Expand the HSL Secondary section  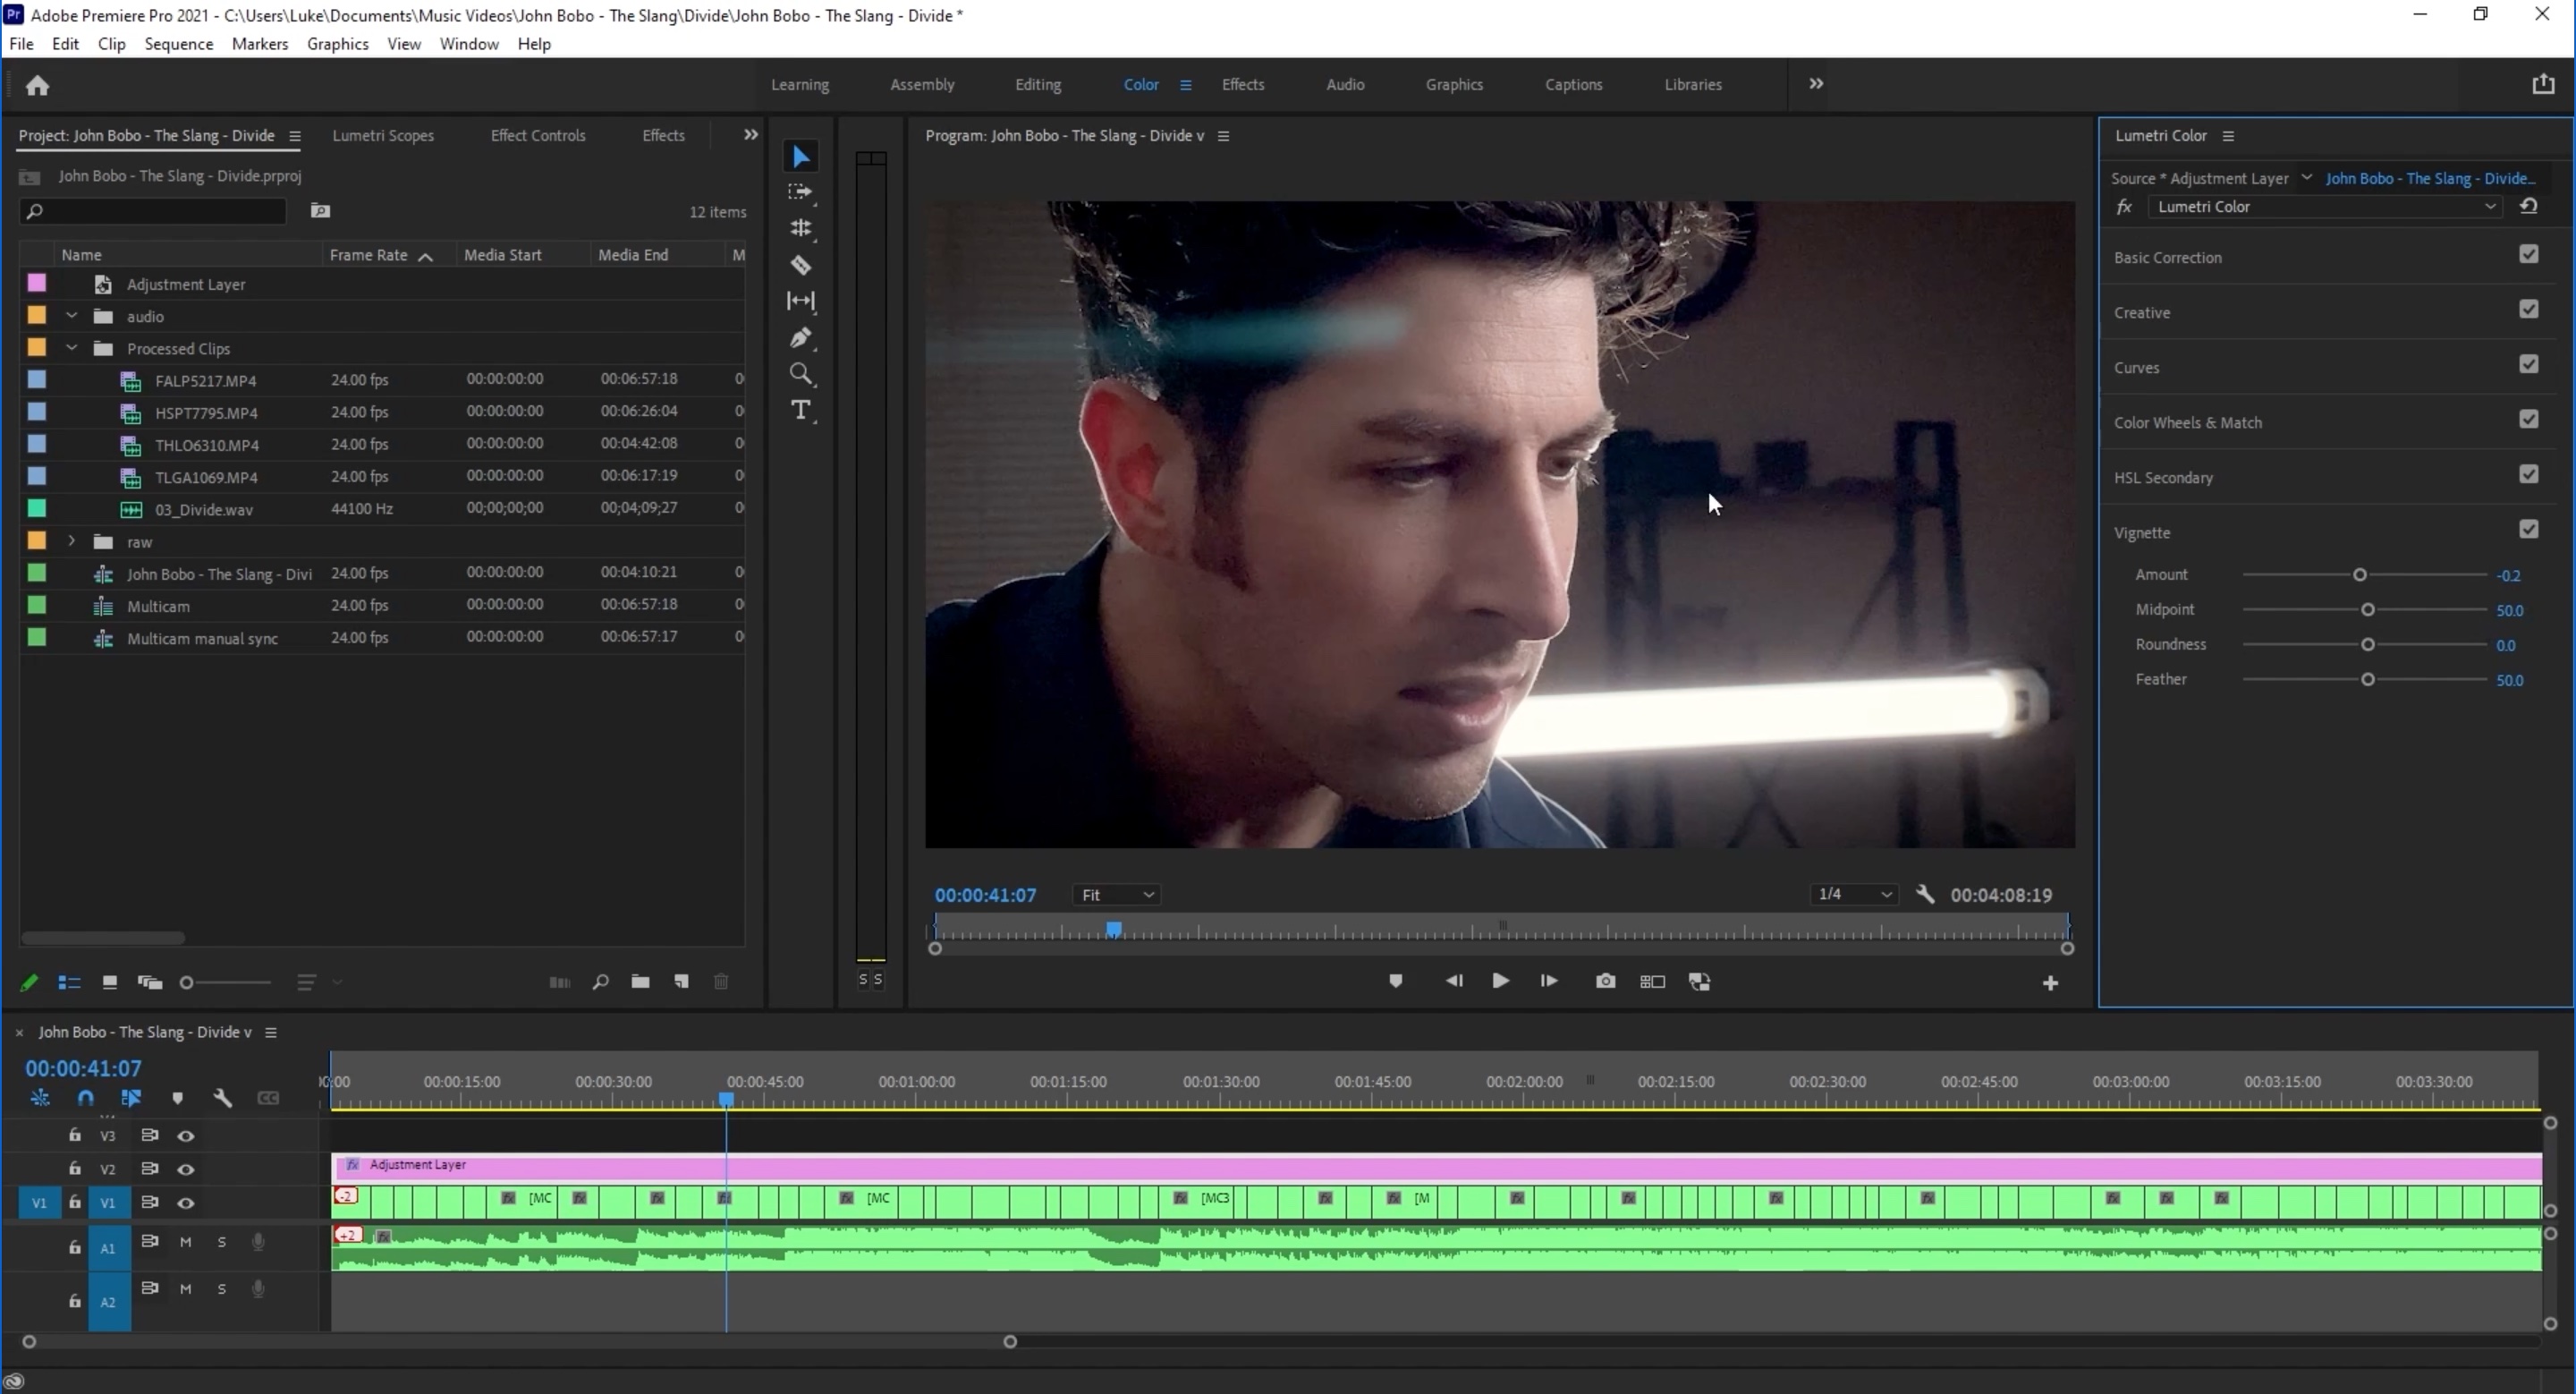click(x=2163, y=478)
